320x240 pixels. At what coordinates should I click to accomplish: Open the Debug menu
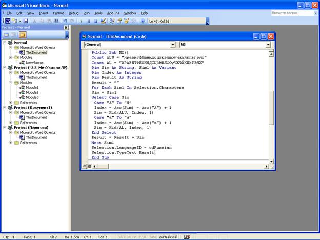[x=73, y=13]
